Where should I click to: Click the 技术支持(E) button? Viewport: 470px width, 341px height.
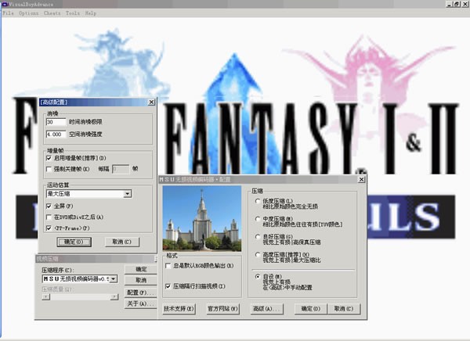pos(179,309)
